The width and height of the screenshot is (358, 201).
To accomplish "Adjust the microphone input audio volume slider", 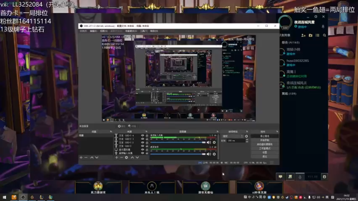I will 178,142.
